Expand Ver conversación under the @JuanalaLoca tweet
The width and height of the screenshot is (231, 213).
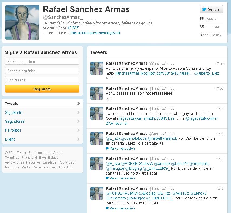(x=122, y=149)
